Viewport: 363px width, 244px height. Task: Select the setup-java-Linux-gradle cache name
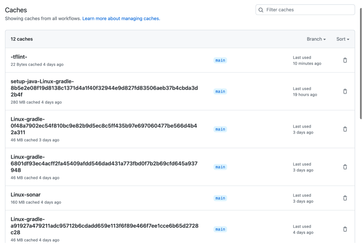(104, 88)
